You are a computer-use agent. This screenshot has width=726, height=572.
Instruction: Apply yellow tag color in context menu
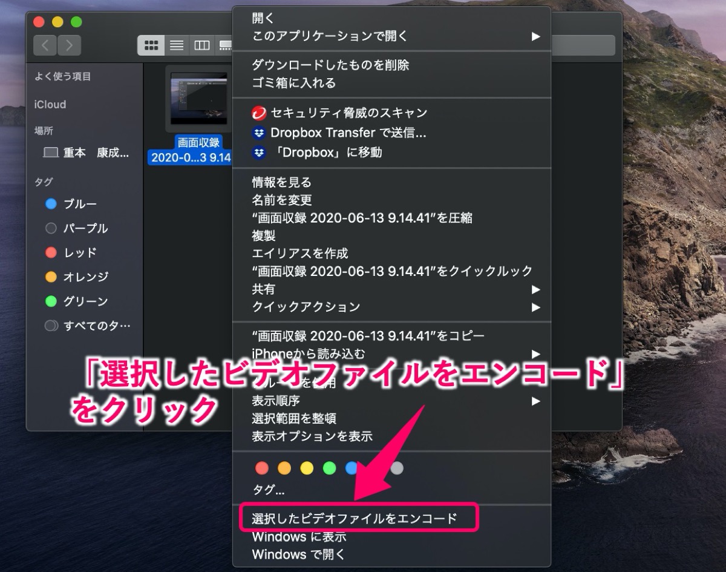click(x=307, y=468)
